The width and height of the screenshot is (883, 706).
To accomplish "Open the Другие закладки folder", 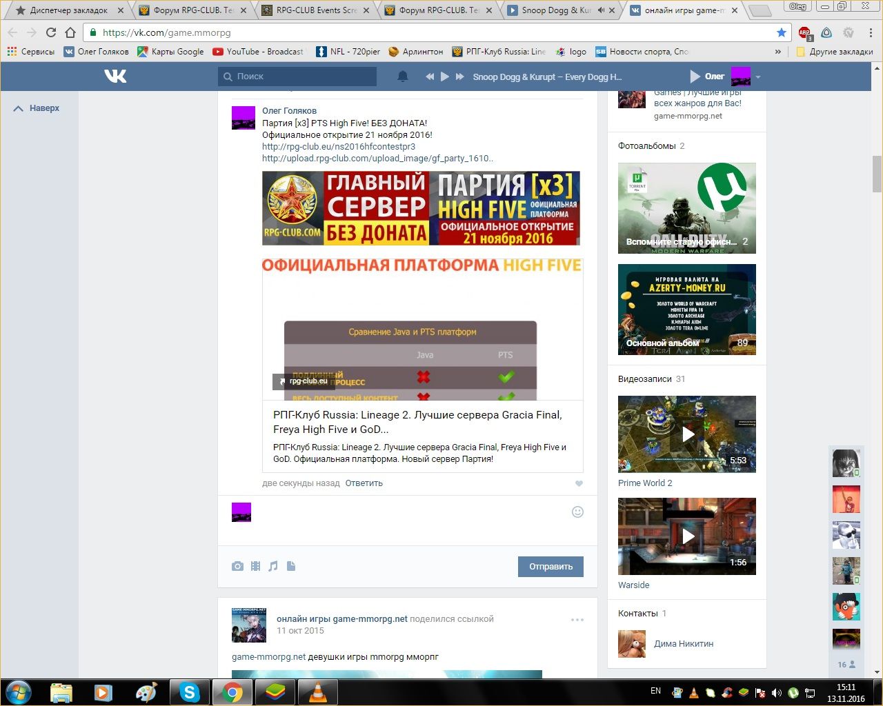I will [834, 52].
